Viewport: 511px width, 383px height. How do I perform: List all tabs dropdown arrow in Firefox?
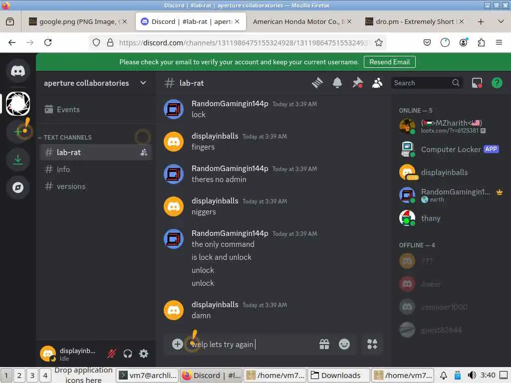point(501,22)
